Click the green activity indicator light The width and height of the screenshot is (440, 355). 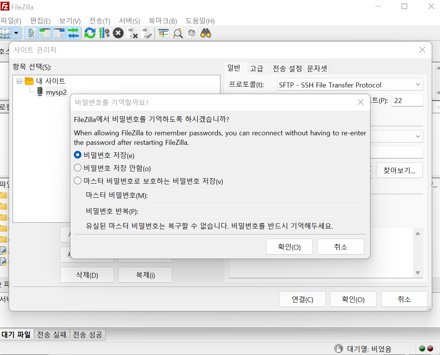pyautogui.click(x=422, y=349)
